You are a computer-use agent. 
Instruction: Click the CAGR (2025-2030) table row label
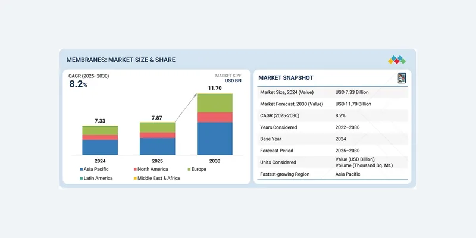tap(280, 115)
